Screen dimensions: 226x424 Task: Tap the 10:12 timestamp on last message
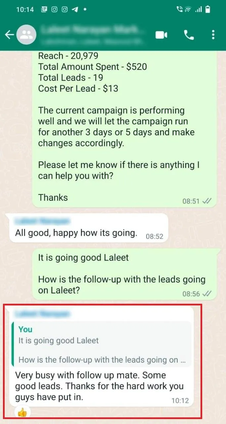[x=180, y=400]
